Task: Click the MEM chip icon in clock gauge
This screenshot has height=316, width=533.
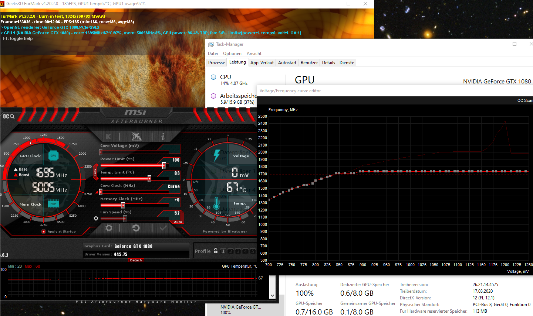Action: [53, 204]
